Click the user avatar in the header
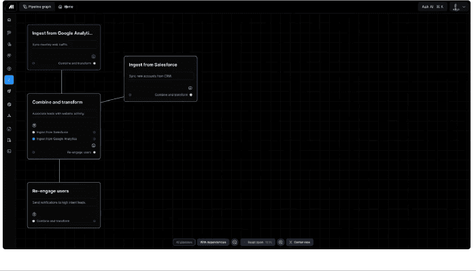The width and height of the screenshot is (476, 271). [456, 7]
